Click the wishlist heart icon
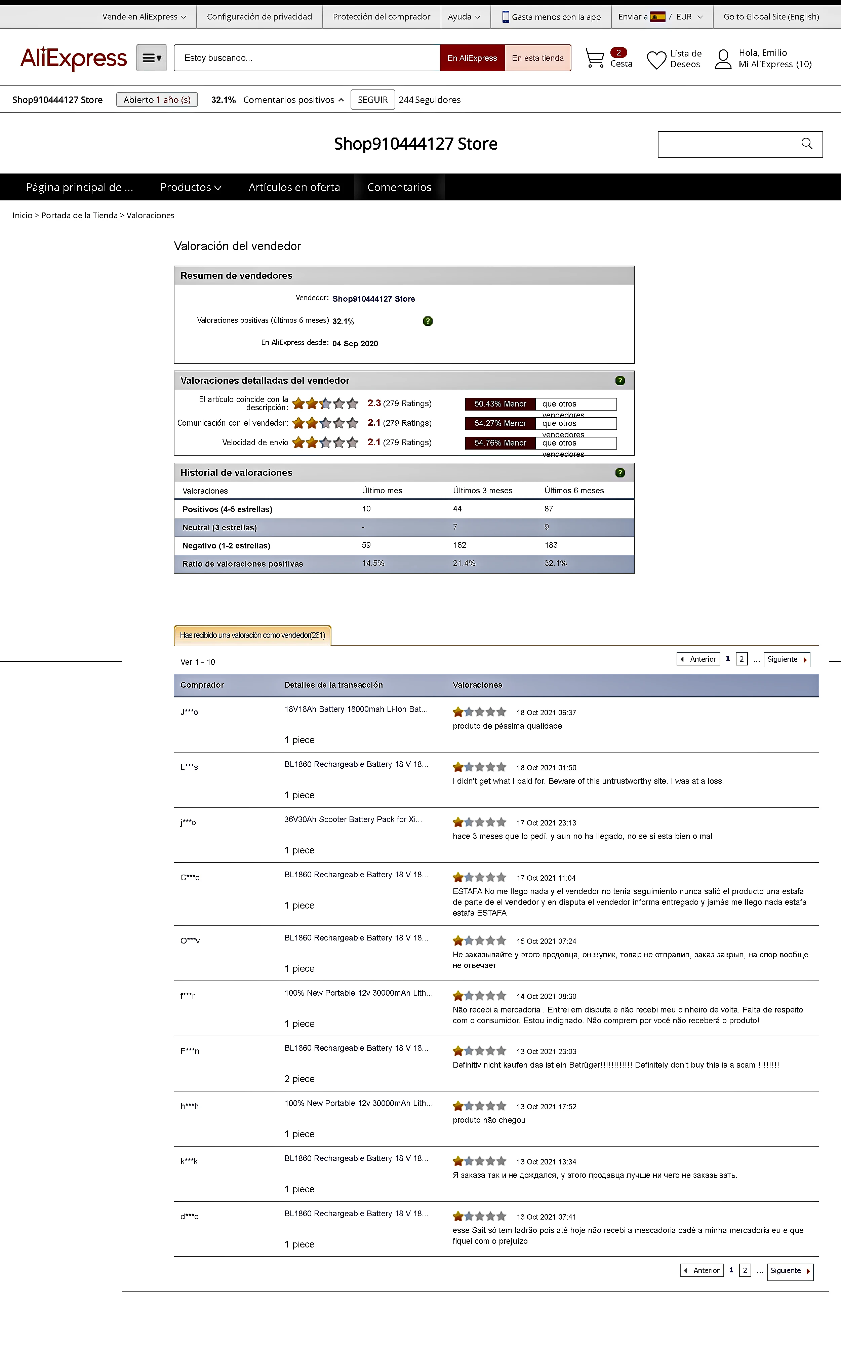The width and height of the screenshot is (841, 1345). pyautogui.click(x=656, y=59)
